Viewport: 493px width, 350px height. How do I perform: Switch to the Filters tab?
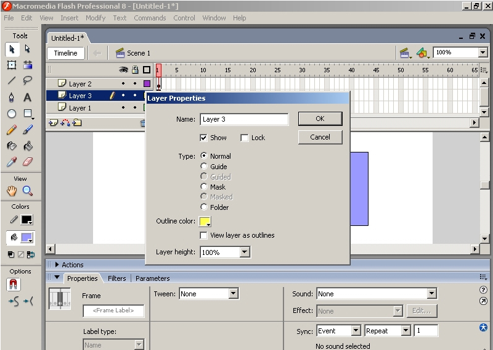click(x=116, y=278)
